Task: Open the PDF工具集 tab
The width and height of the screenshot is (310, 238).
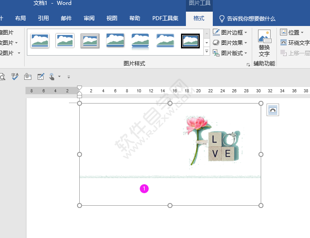Action: pyautogui.click(x=165, y=18)
